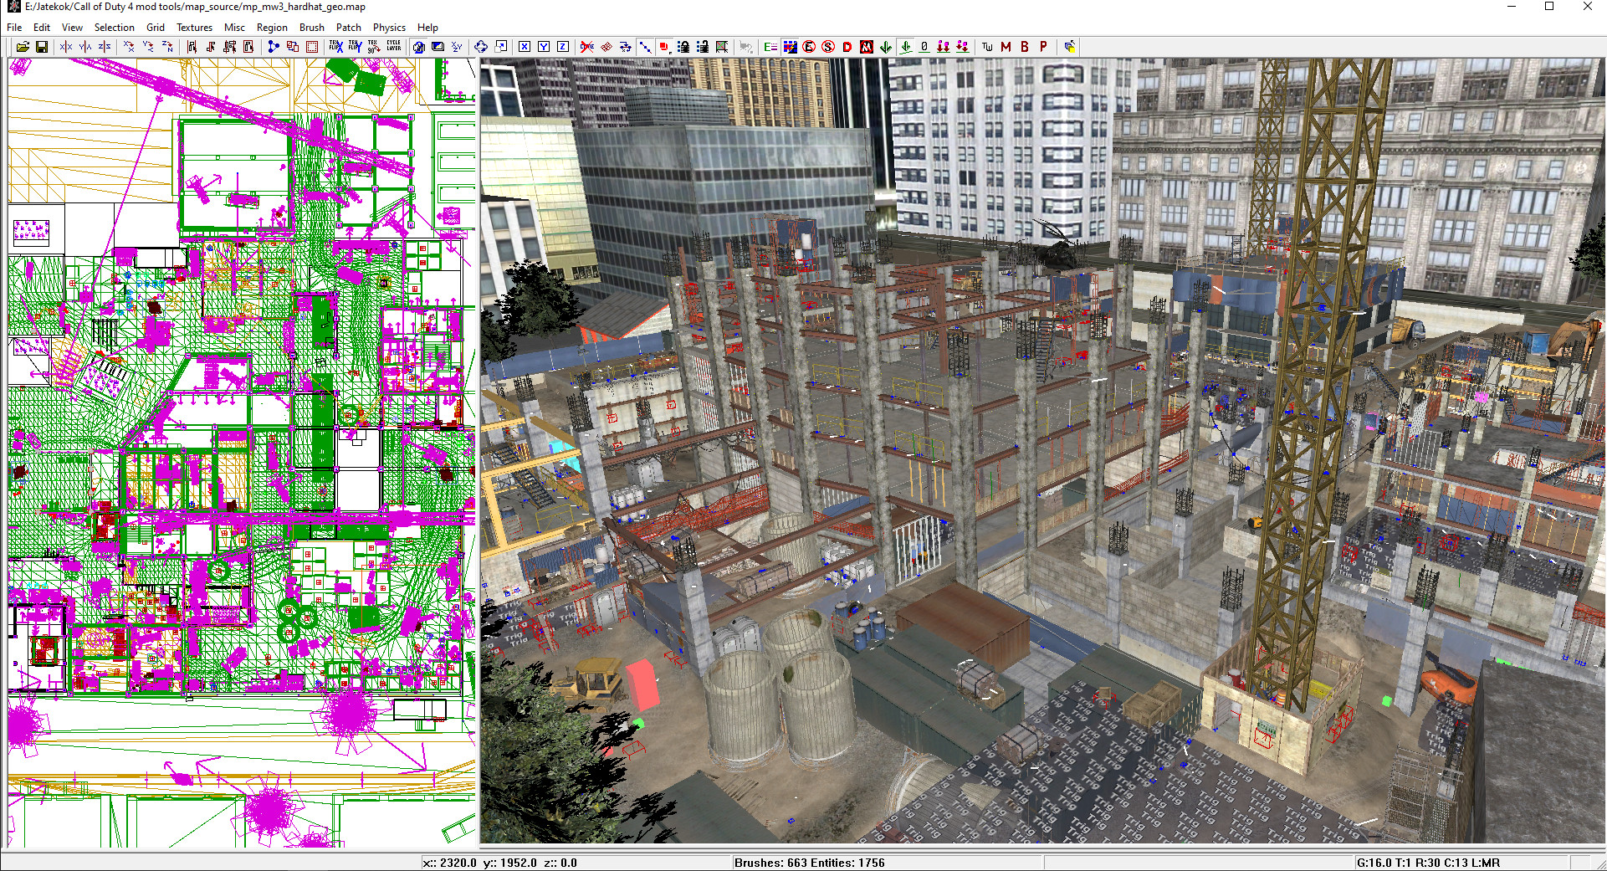The height and width of the screenshot is (871, 1607).
Task: Open the View menu
Action: 73,28
